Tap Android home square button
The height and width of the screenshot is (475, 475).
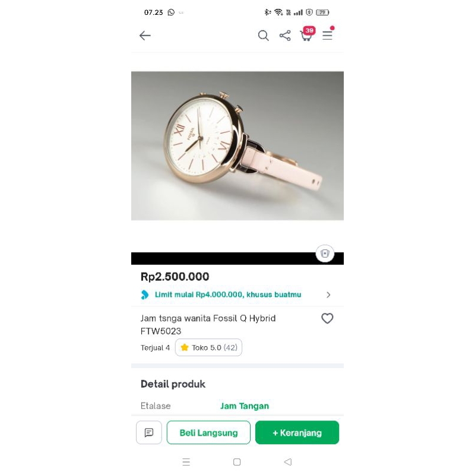[x=237, y=462]
